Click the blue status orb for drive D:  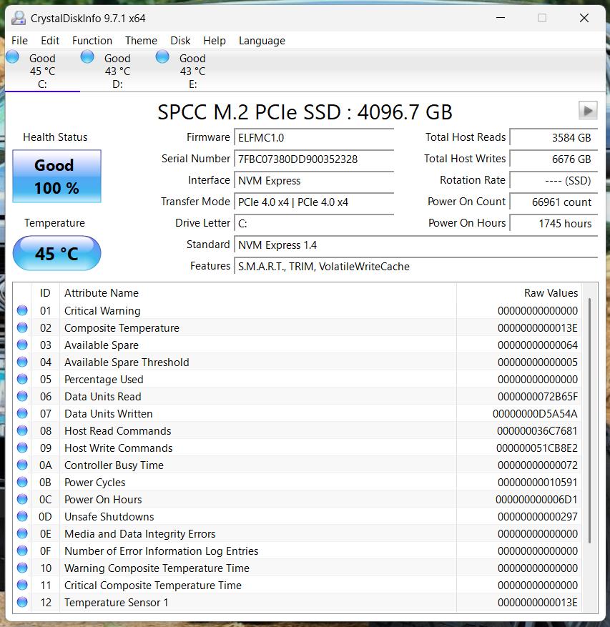pos(87,56)
